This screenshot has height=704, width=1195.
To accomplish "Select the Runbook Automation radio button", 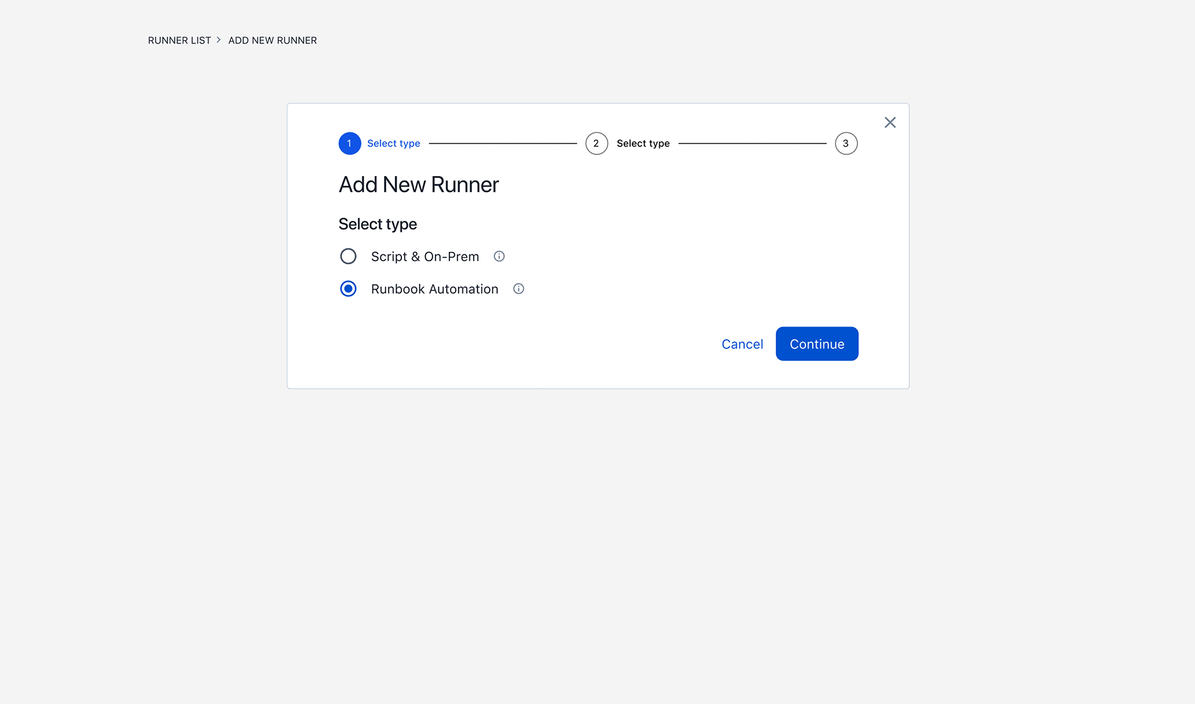I will pos(348,289).
